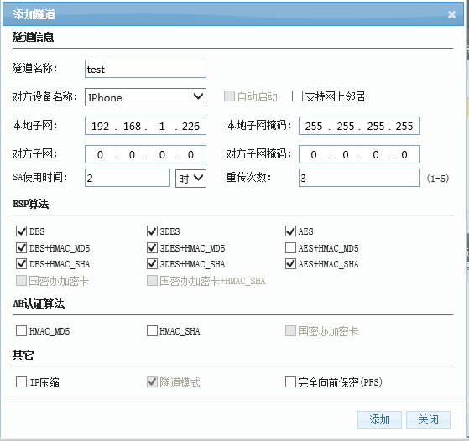This screenshot has height=441, width=469.
Task: Uncheck 3DES+HMAC_MD5 checkbox
Action: tap(152, 248)
